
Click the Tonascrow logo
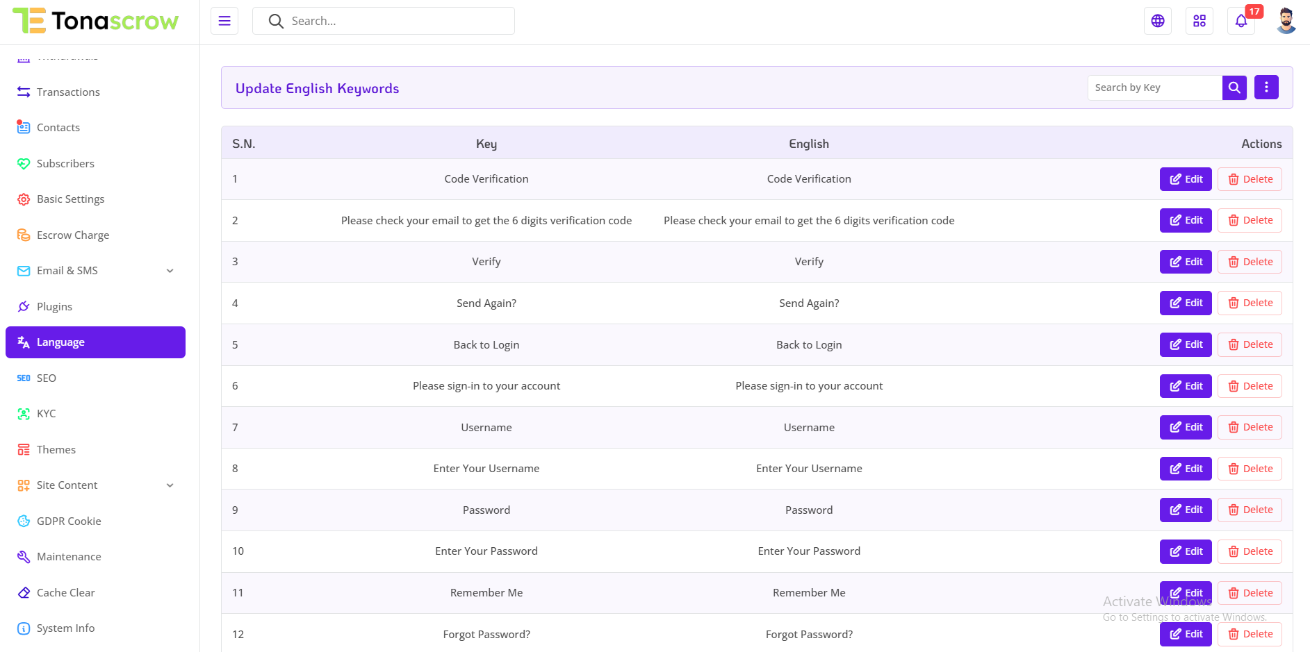[x=96, y=21]
